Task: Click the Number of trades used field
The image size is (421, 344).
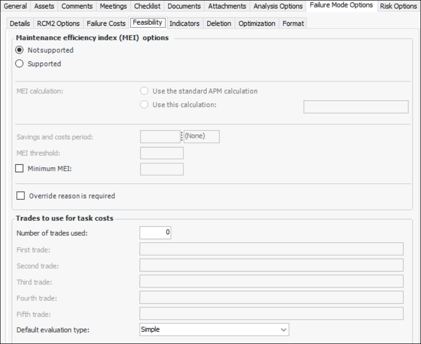Action: [155, 232]
